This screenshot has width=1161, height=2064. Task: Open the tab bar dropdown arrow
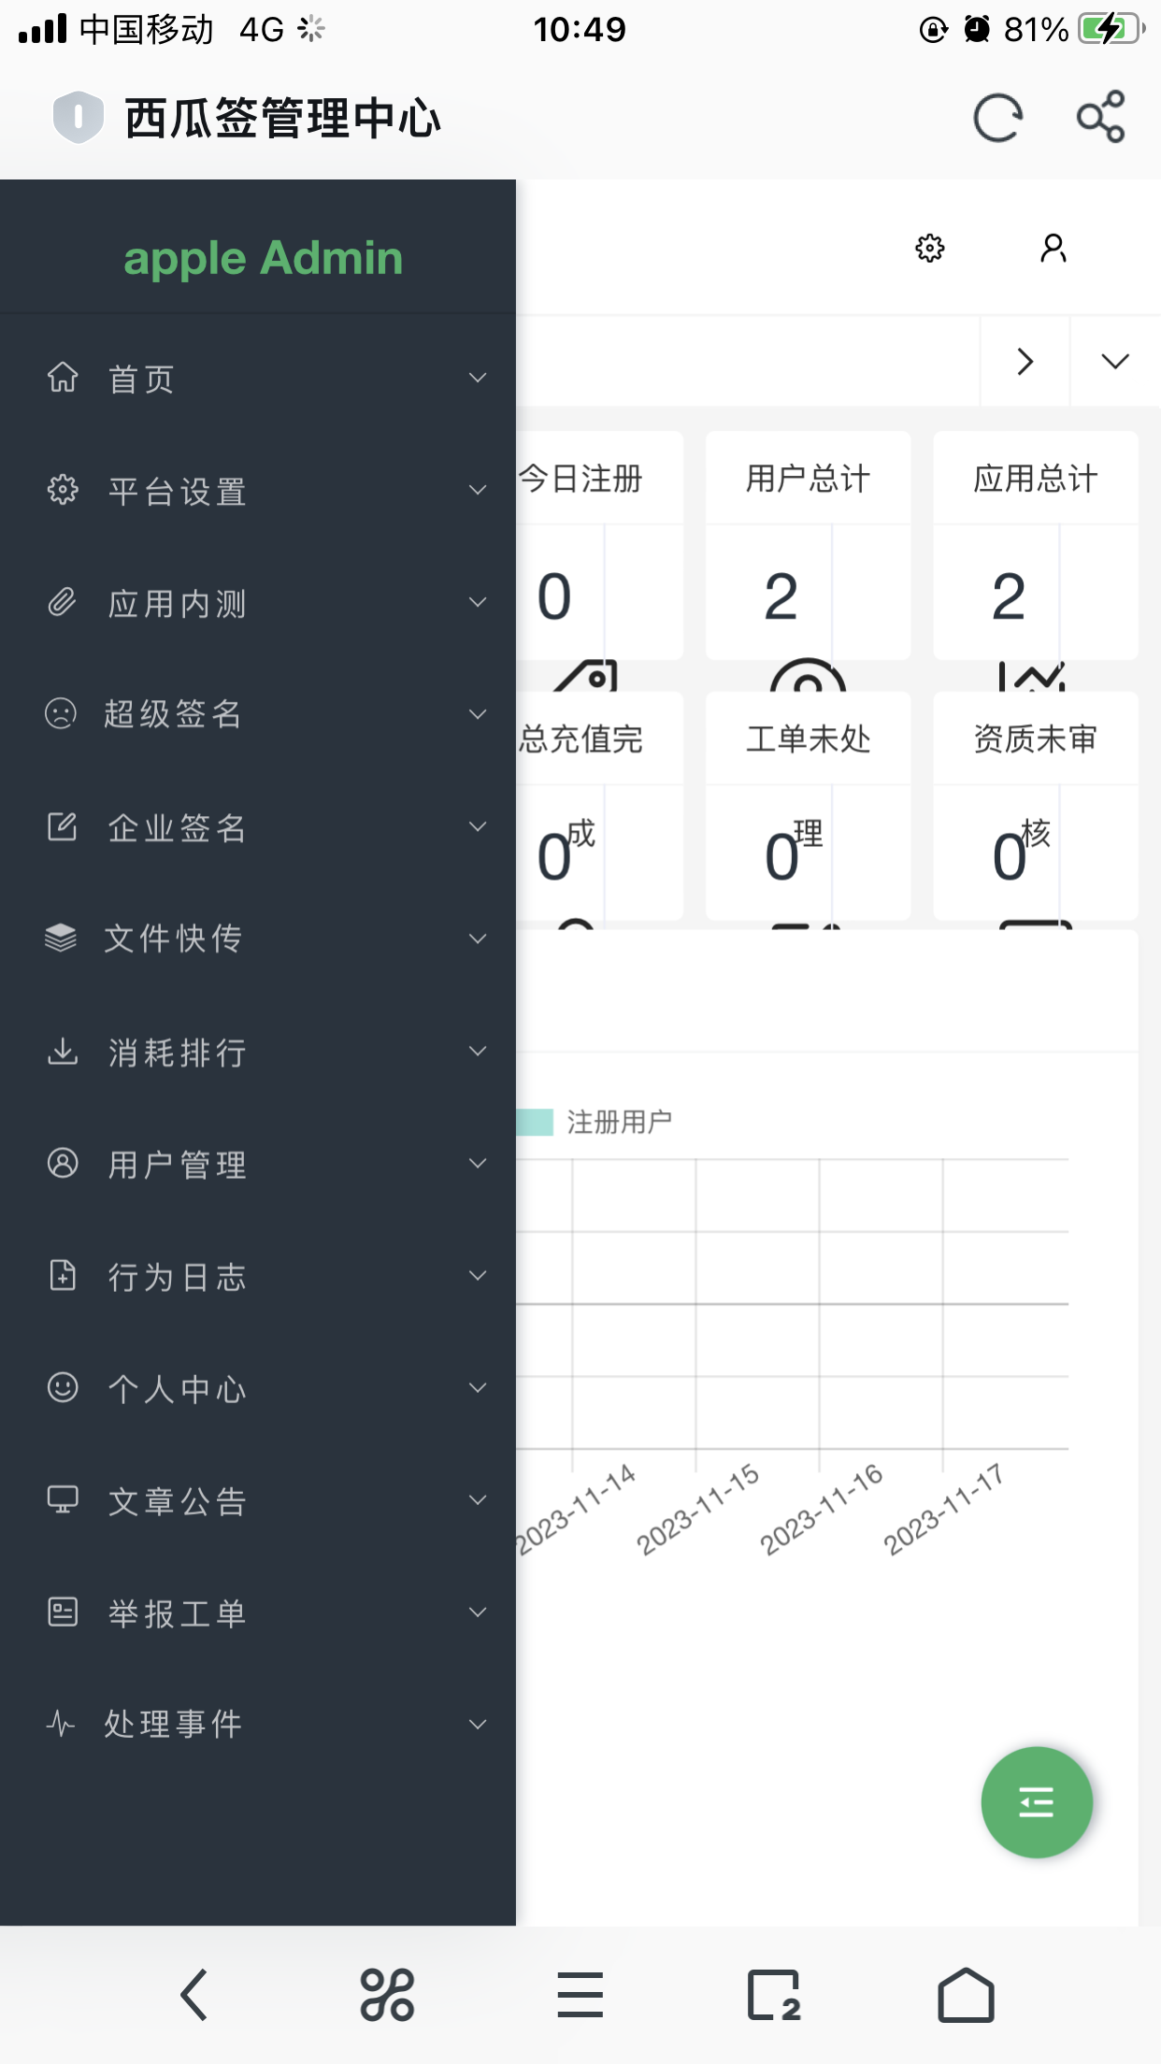tap(1115, 361)
